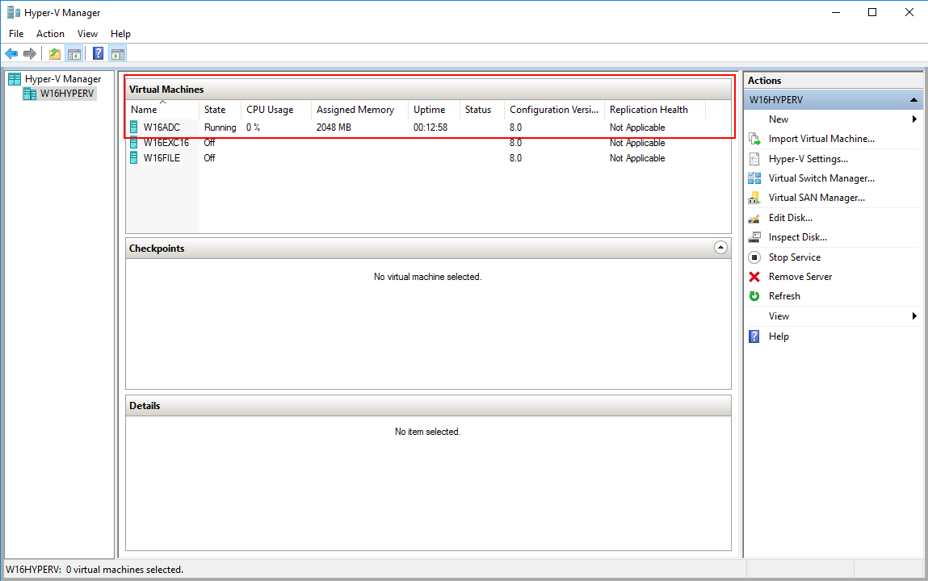Viewport: 928px width, 581px height.
Task: Click the blue Help toolbar icon
Action: (99, 54)
